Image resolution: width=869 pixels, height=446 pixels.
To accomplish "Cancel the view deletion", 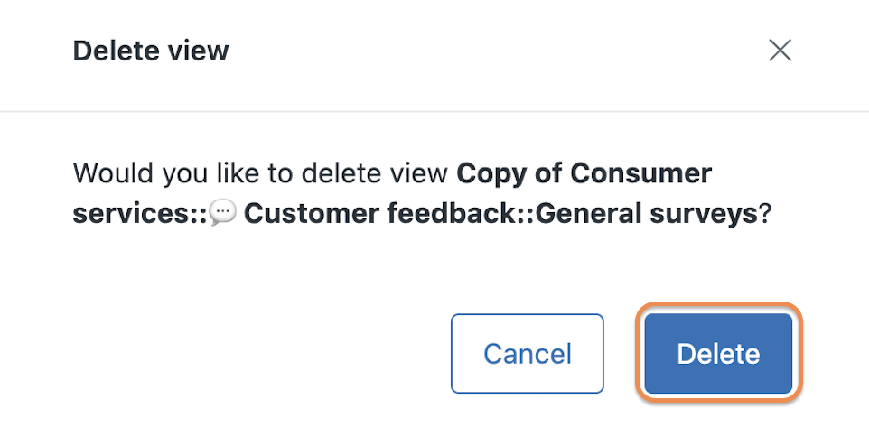I will [527, 354].
